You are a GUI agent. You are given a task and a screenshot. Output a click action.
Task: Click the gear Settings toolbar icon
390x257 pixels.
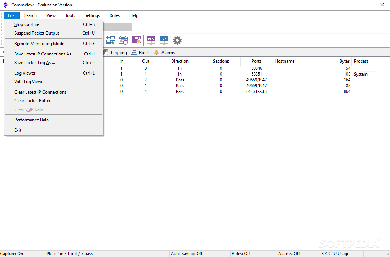click(177, 40)
